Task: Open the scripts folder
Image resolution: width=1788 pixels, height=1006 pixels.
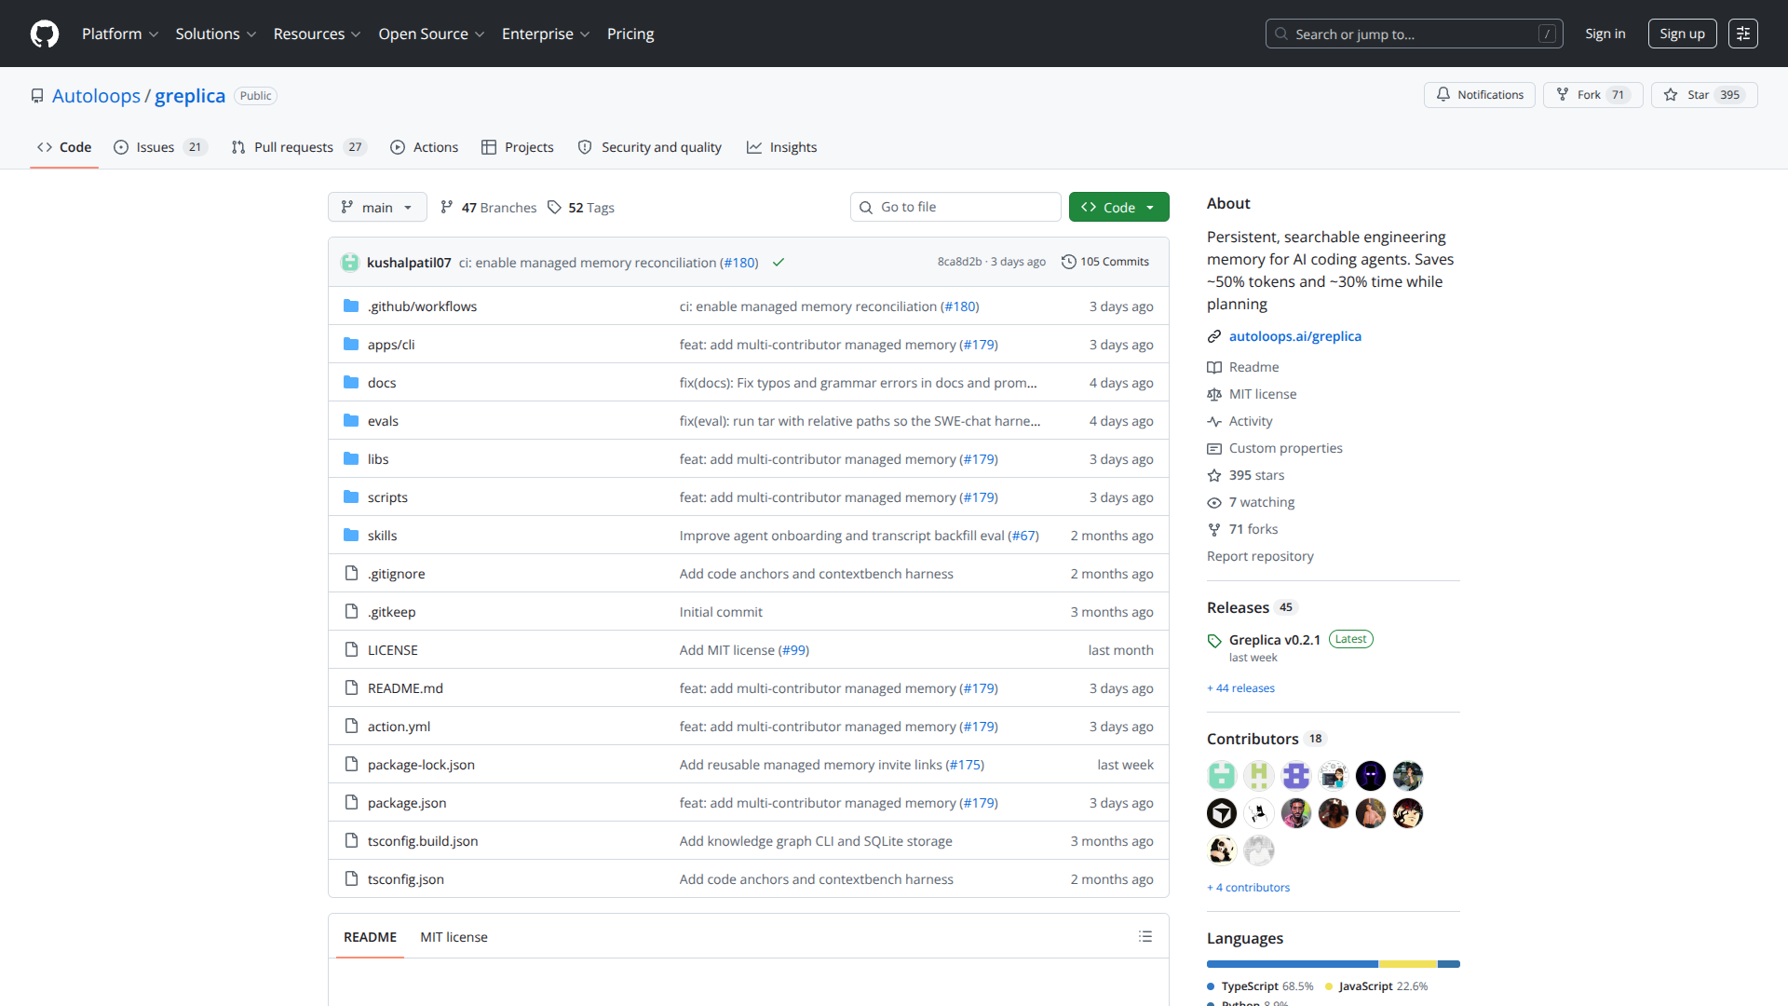Action: [x=387, y=497]
